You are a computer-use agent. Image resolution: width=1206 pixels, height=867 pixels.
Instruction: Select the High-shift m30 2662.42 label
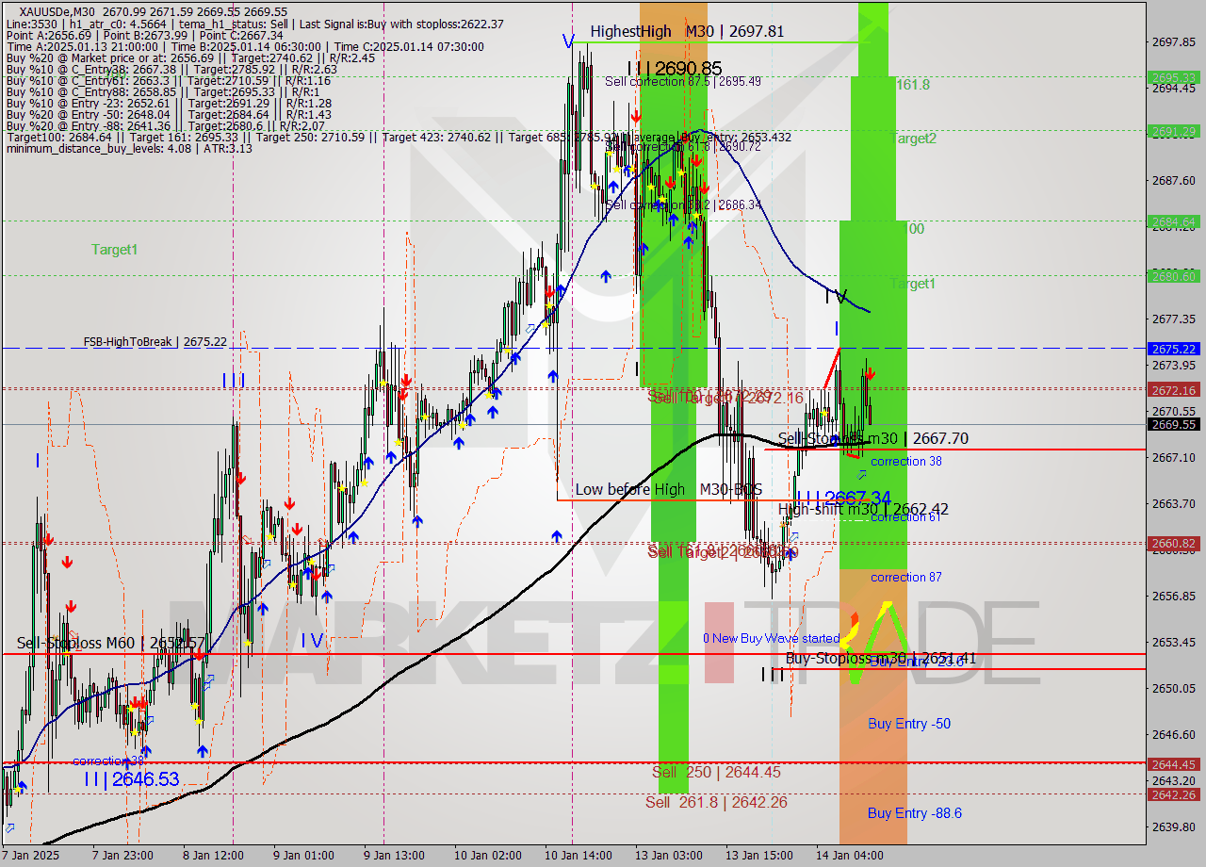click(x=863, y=509)
